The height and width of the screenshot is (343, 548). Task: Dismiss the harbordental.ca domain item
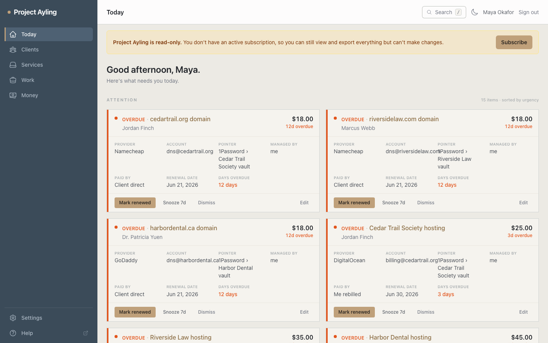coord(207,312)
